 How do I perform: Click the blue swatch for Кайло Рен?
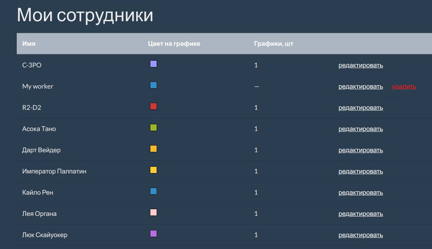click(x=153, y=191)
